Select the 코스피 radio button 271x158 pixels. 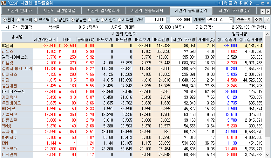(18, 20)
